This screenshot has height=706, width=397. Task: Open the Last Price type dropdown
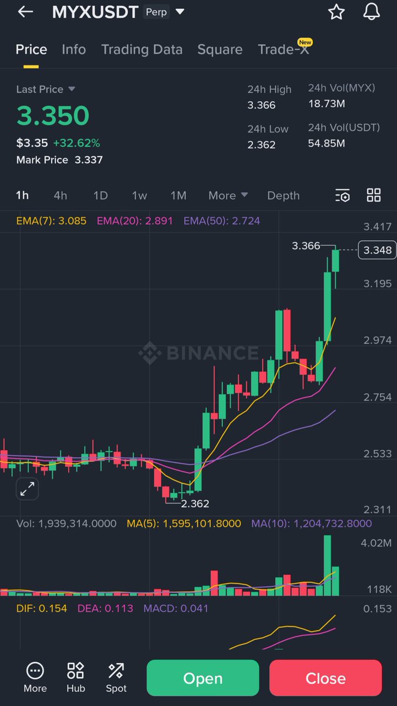46,89
